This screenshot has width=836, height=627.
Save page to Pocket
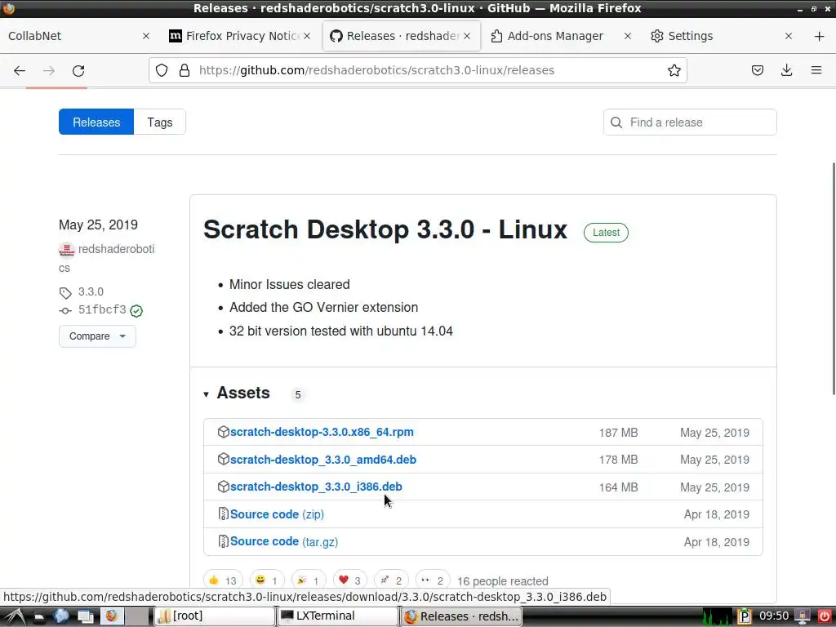click(757, 70)
